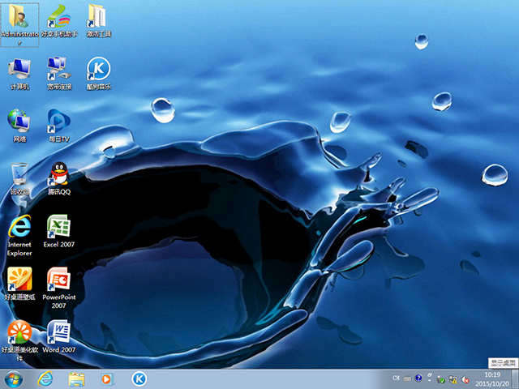Viewport: 519px width, 389px height.
Task: Select the Internet Explorer desktop icon
Action: pos(19,235)
